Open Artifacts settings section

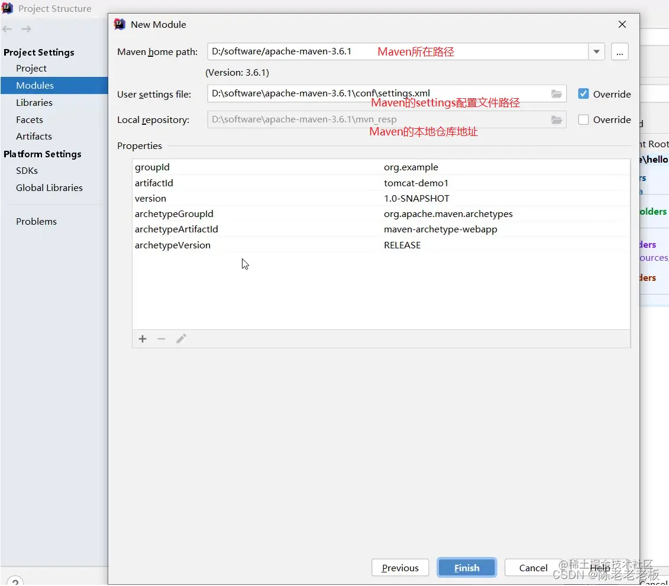[34, 137]
